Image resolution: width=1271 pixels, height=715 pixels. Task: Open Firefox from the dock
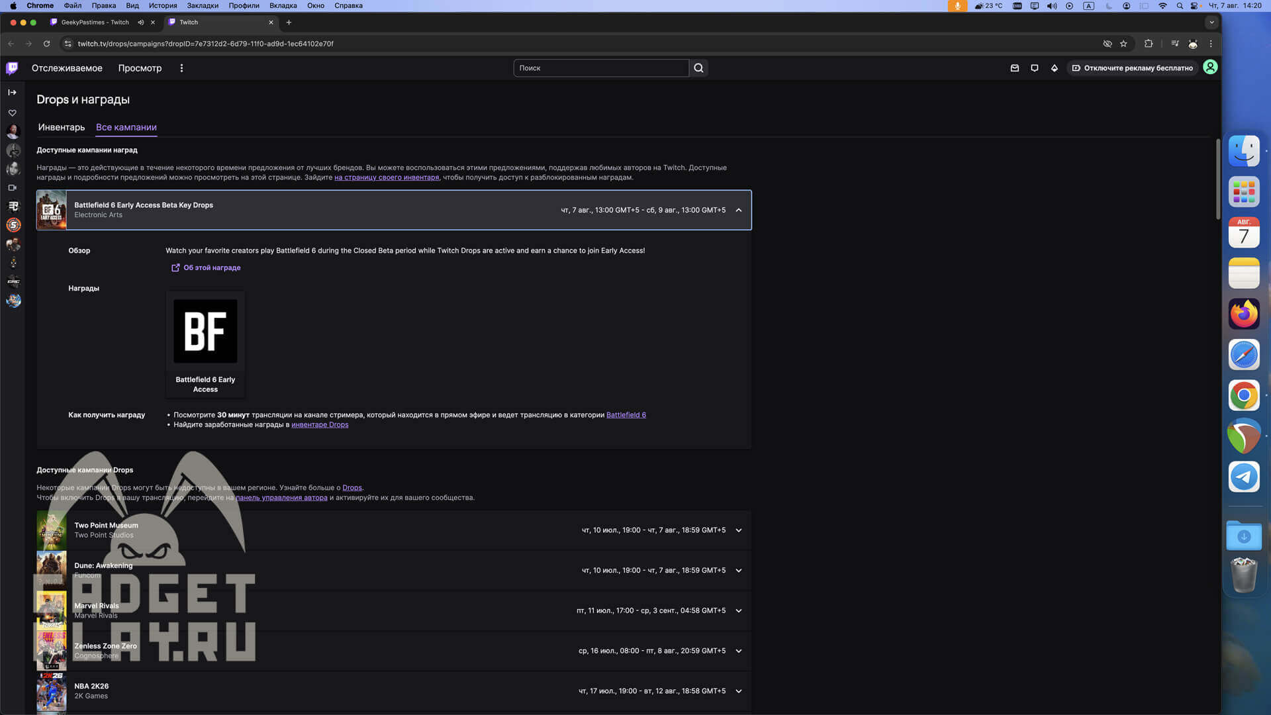pyautogui.click(x=1244, y=314)
